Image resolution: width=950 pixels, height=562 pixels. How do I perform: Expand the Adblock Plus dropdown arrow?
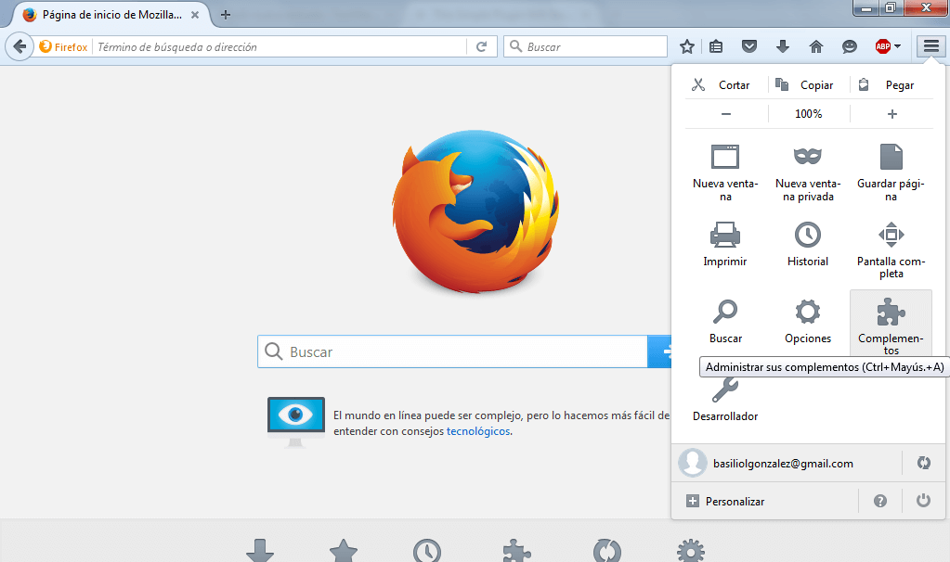898,46
